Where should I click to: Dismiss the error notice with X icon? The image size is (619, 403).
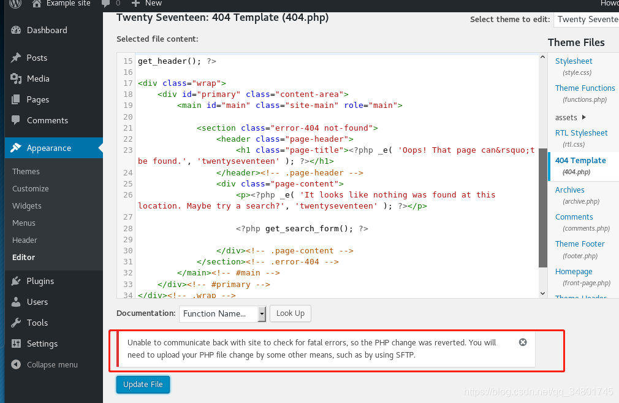523,342
